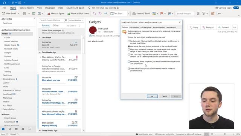Image resolution: width=241 pixels, height=136 pixels.
Task: Switch to Other inbox tab
Action: (56, 25)
